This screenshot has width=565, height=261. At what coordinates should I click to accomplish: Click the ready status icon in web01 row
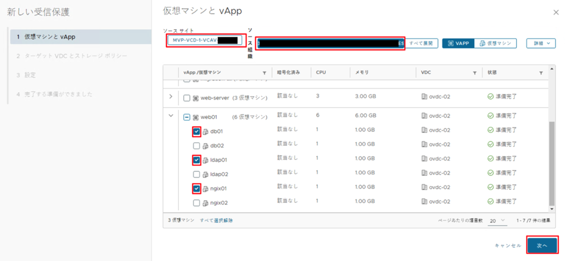click(x=490, y=116)
